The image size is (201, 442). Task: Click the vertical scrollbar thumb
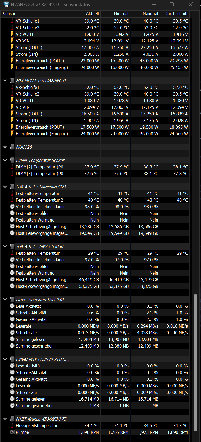pos(196,362)
